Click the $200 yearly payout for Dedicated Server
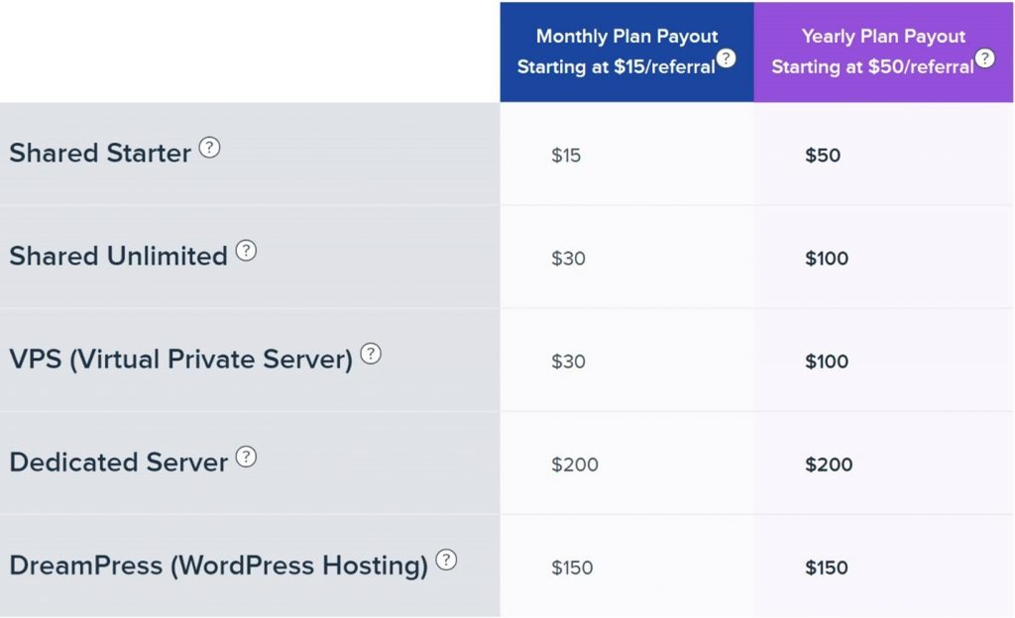The image size is (1015, 618). [829, 464]
